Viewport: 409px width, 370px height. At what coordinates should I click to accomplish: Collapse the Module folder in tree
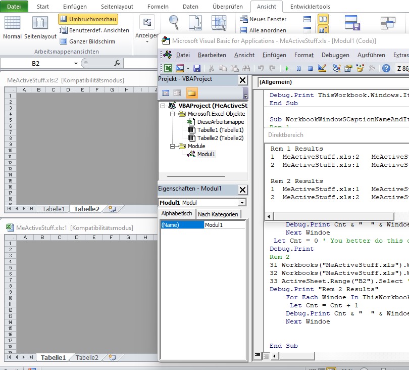[172, 146]
